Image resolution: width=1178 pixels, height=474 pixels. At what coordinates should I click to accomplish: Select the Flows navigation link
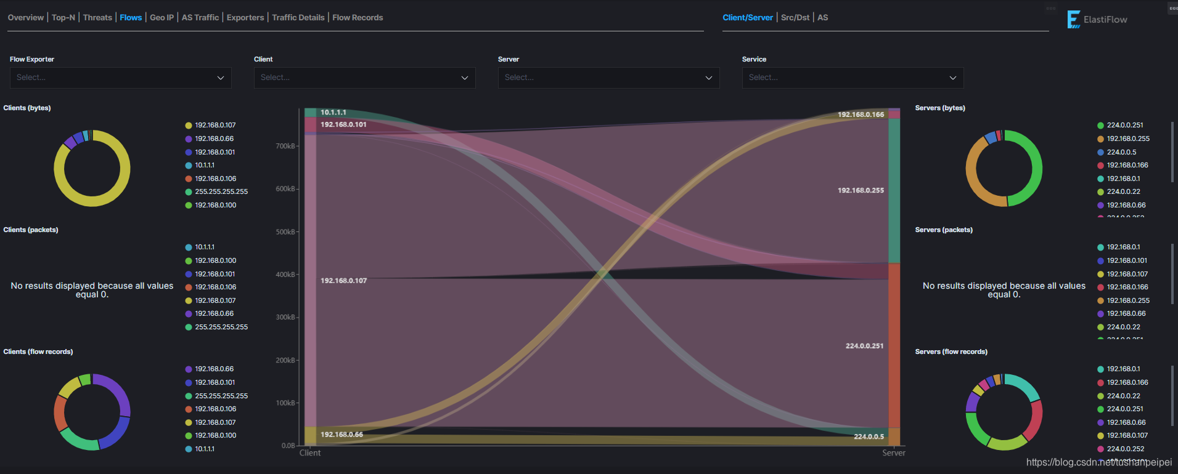(x=131, y=18)
